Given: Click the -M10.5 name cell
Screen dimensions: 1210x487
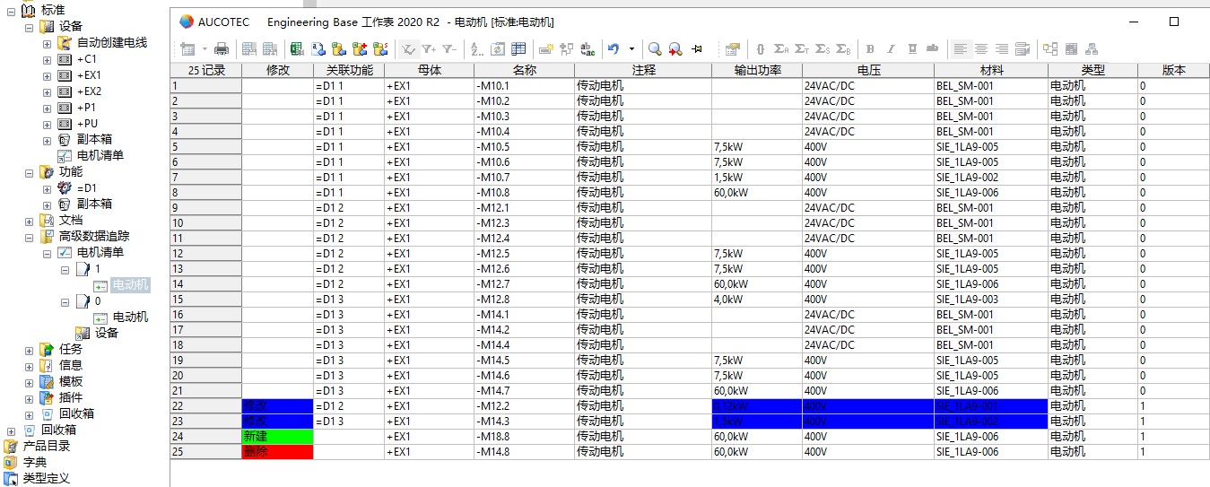Looking at the screenshot, I should pos(524,146).
